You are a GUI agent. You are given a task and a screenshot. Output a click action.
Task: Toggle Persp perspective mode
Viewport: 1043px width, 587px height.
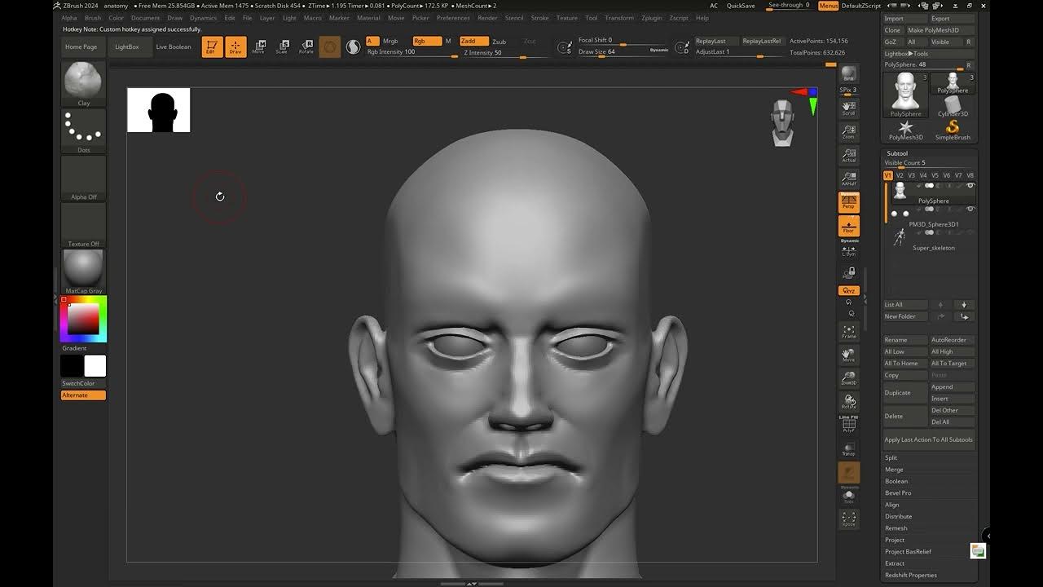849,202
